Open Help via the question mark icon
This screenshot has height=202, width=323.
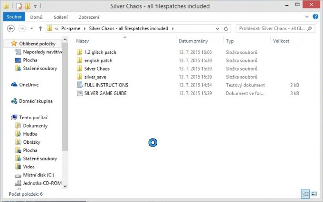315,17
